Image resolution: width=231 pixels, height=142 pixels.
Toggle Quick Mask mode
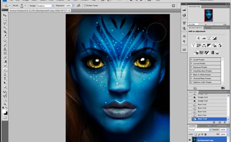[x=5, y=118]
